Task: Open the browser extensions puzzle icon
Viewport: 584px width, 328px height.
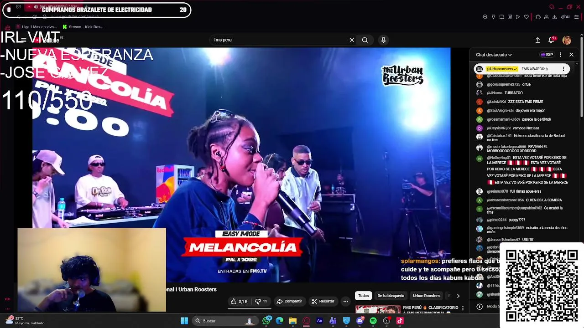Action: (x=538, y=17)
